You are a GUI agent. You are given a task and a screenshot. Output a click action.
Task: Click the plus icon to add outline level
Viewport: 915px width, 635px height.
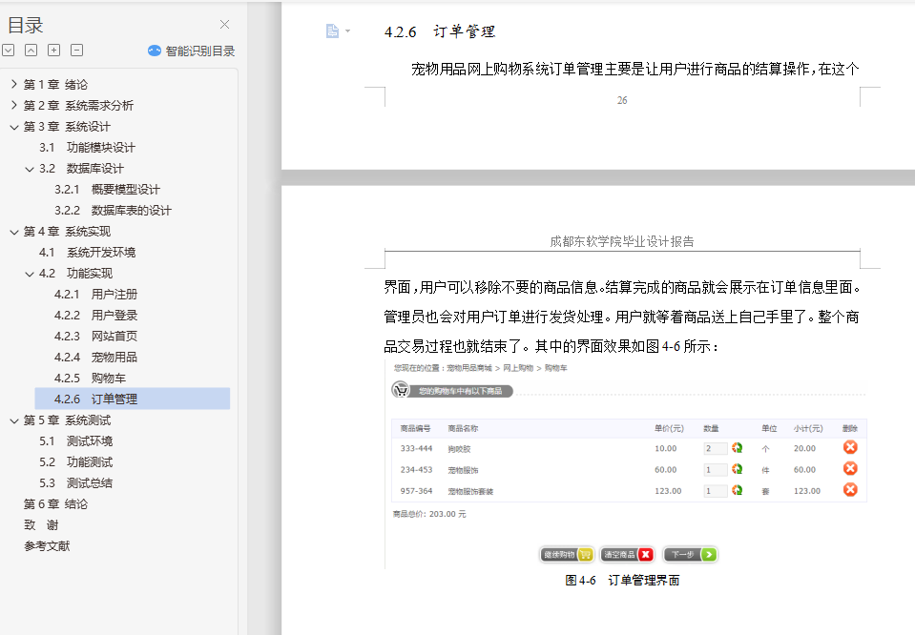[53, 51]
